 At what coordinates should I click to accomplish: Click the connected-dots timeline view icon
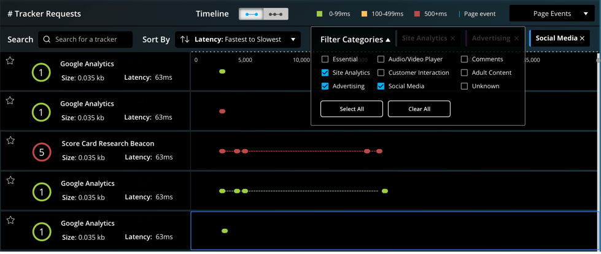[251, 13]
